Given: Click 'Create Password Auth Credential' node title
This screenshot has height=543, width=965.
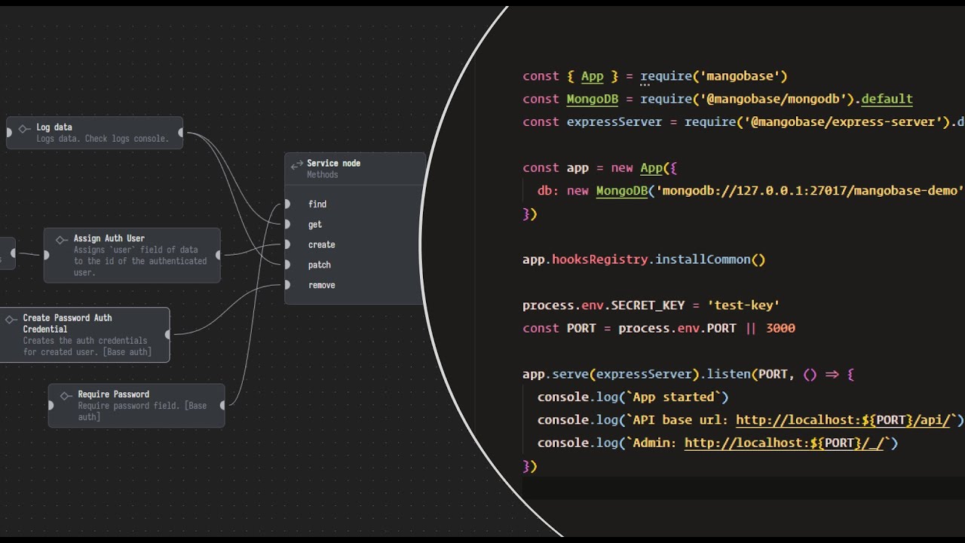Looking at the screenshot, I should pyautogui.click(x=67, y=324).
